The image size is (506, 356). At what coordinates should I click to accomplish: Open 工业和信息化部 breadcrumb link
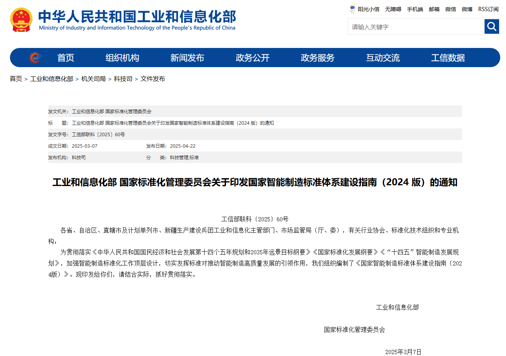pyautogui.click(x=52, y=79)
